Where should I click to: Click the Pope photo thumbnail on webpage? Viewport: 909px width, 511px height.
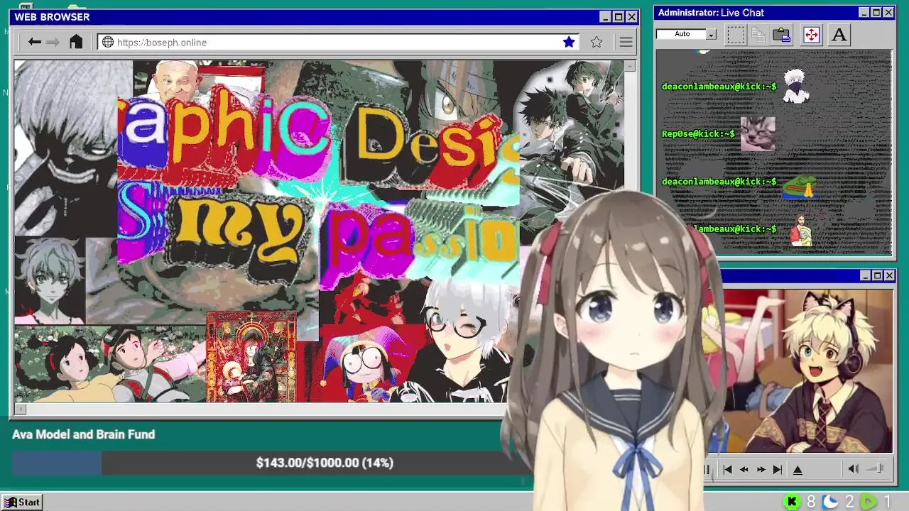(176, 80)
